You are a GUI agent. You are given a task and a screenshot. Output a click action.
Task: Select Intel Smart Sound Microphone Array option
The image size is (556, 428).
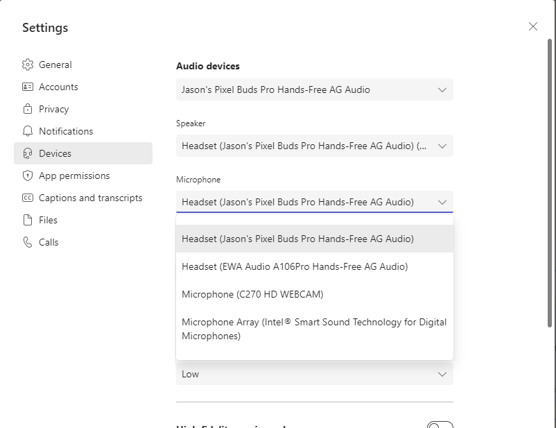tap(315, 329)
